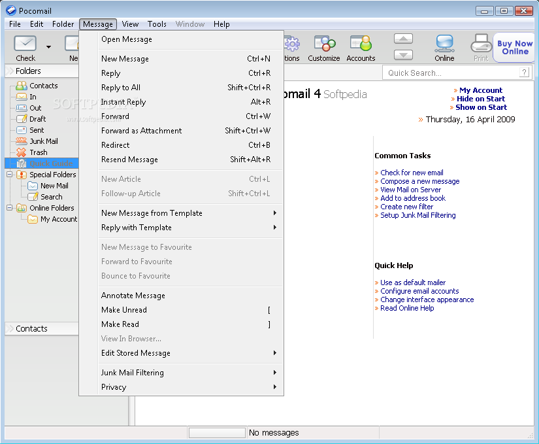
Task: Select the Search folder icon
Action: coord(33,197)
